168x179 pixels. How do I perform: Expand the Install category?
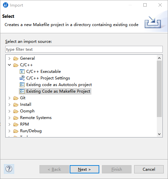pyautogui.click(x=10, y=104)
